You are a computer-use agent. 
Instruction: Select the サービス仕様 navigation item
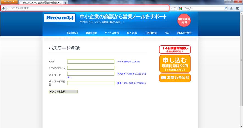pos(112,33)
